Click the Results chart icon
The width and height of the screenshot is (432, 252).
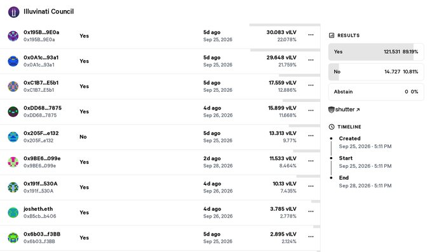[332, 35]
